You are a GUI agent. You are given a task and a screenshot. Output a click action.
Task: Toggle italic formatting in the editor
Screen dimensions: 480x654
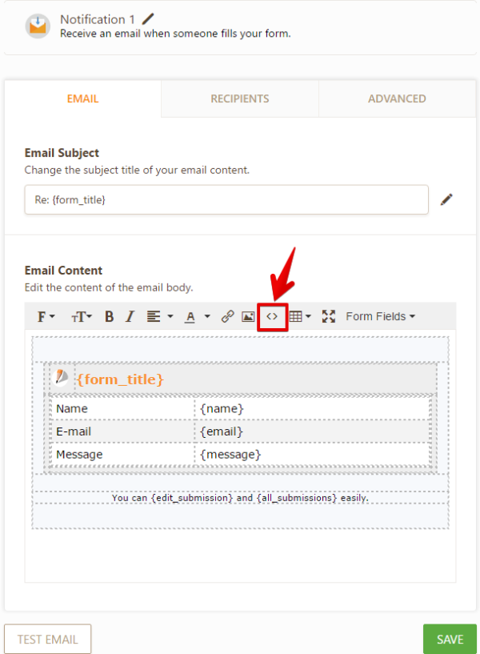click(130, 317)
